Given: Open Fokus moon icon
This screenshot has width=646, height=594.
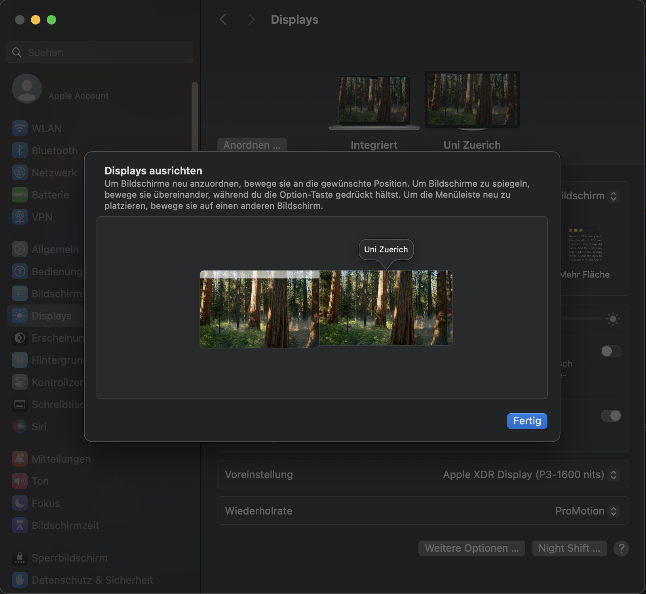Looking at the screenshot, I should [x=20, y=503].
